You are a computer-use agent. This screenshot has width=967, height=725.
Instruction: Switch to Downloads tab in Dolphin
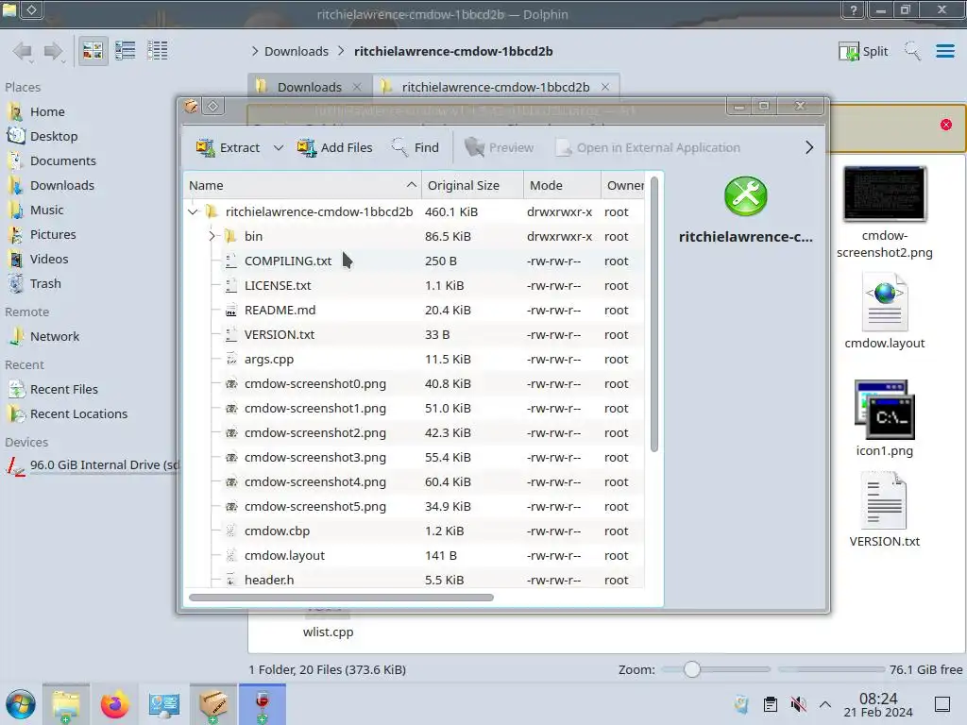point(310,87)
